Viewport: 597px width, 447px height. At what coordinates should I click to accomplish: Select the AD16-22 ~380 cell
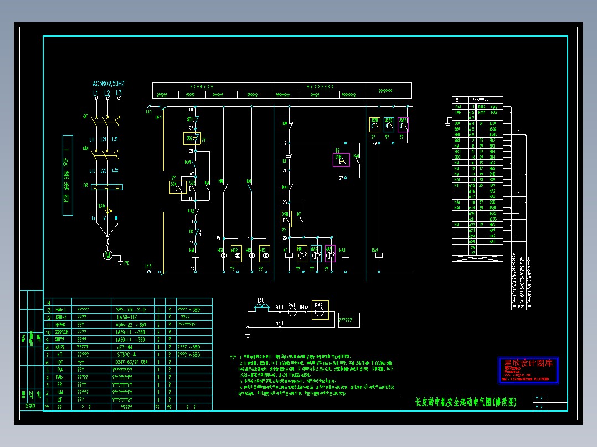pos(132,325)
